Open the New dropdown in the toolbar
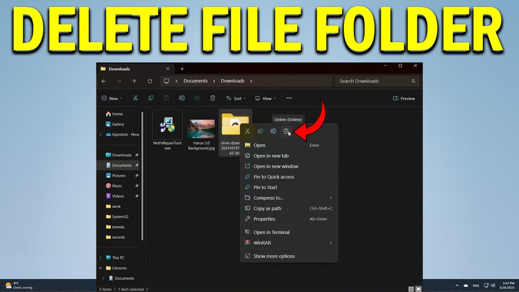 point(112,99)
